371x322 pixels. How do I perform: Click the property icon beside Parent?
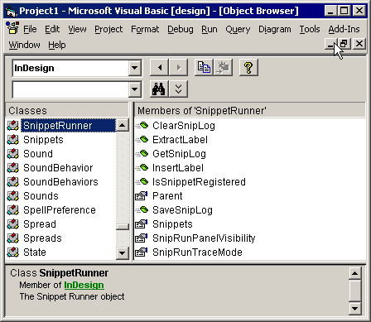pyautogui.click(x=142, y=196)
